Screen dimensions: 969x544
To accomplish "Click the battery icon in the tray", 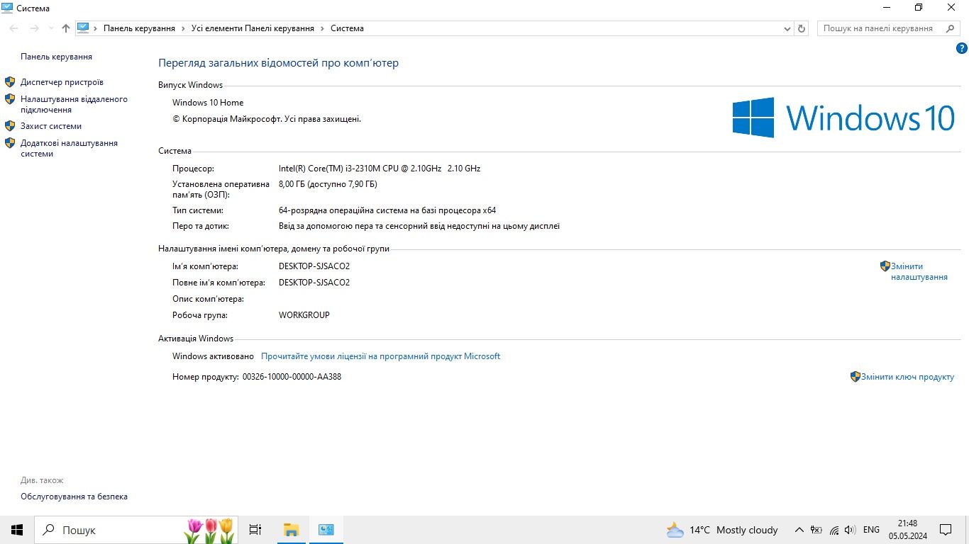I will tap(816, 530).
